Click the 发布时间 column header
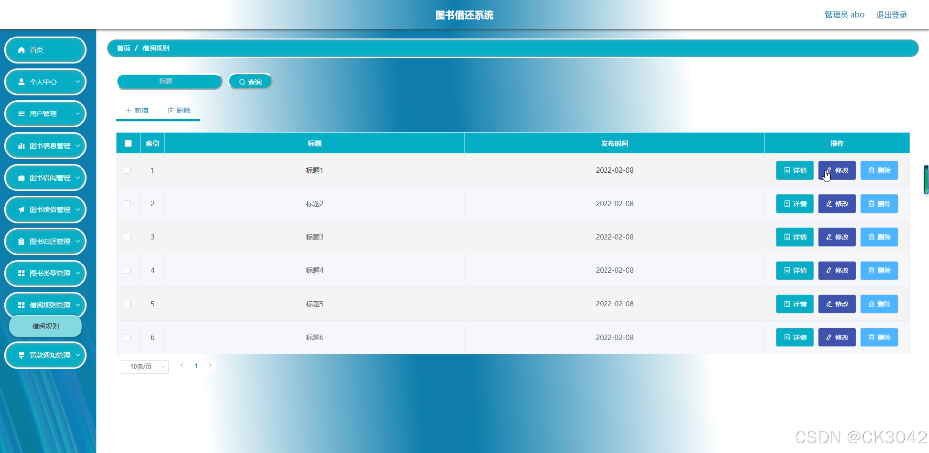The width and height of the screenshot is (929, 453). (614, 144)
